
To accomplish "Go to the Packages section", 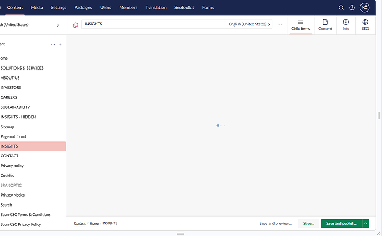I will pyautogui.click(x=83, y=8).
